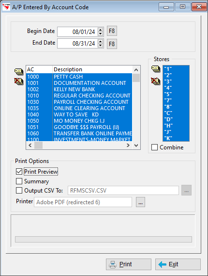Select the 1010 REGULAR CHECKING ACCOUNT row
208x276 pixels.
click(x=79, y=96)
